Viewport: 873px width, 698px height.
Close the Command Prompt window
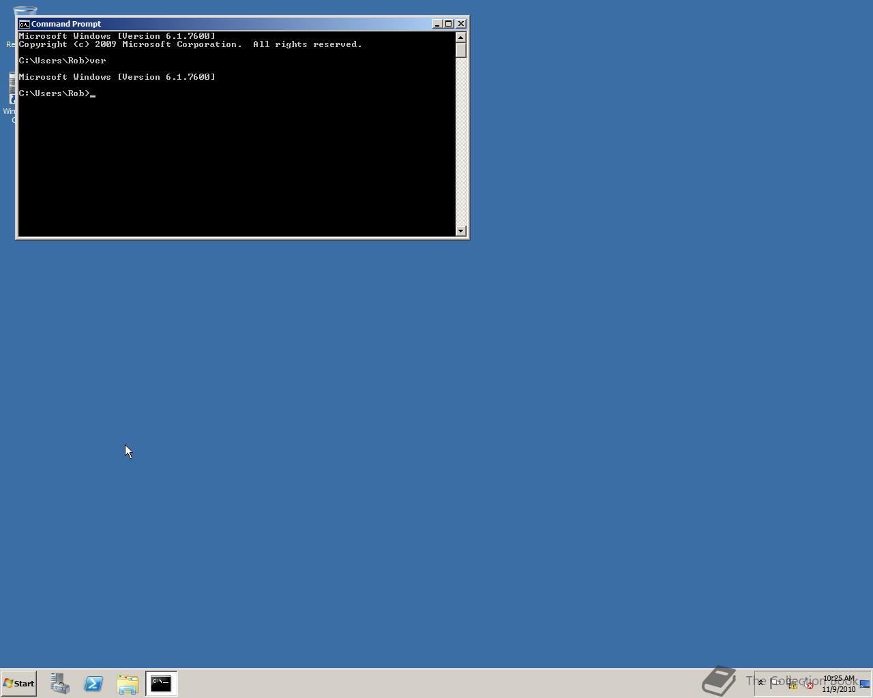461,24
